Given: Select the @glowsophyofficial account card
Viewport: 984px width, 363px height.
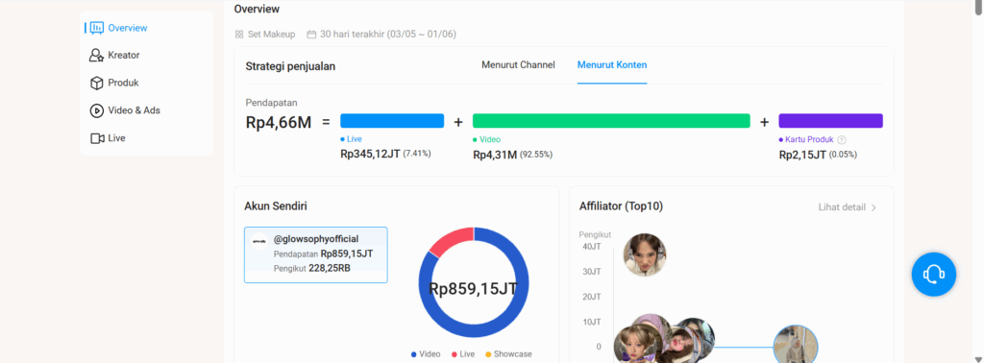Looking at the screenshot, I should pos(315,255).
